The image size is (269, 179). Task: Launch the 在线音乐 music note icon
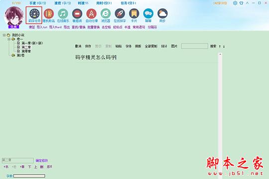(63, 13)
